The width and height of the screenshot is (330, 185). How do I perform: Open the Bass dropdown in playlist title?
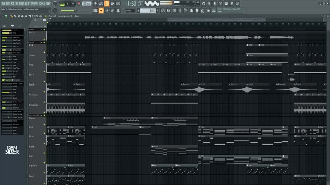(77, 16)
